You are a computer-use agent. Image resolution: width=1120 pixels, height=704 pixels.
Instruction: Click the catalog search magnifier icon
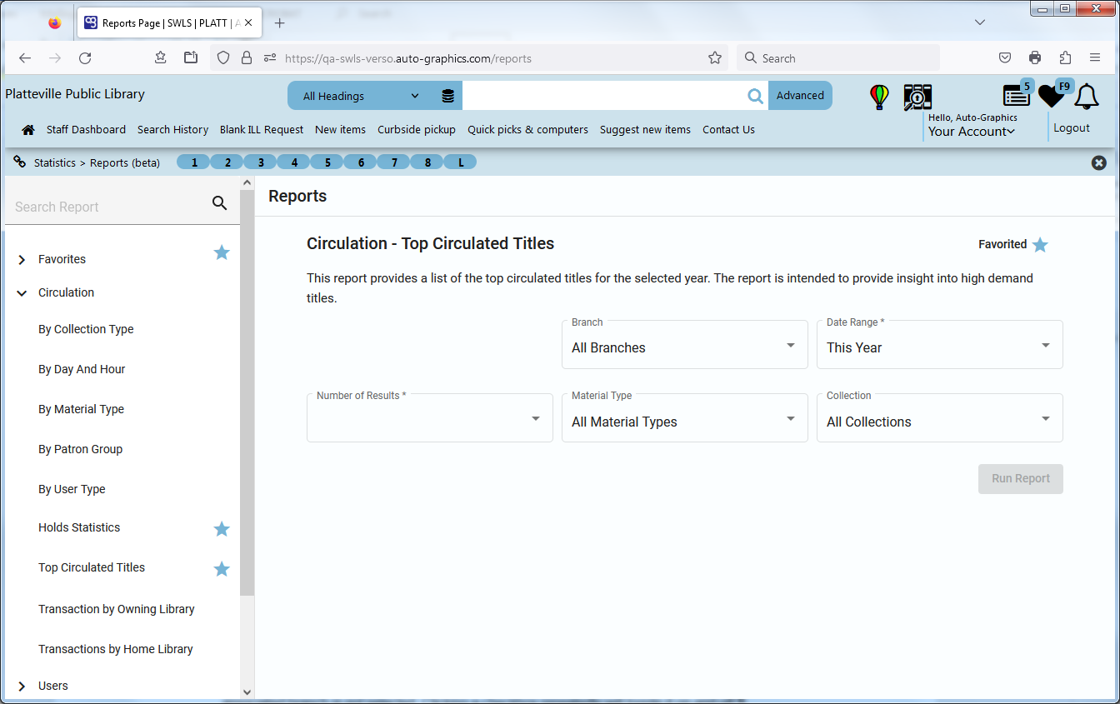click(755, 96)
